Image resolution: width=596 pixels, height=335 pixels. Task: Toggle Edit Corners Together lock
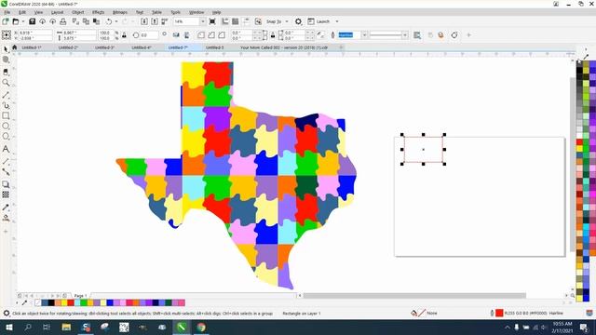pyautogui.click(x=273, y=35)
